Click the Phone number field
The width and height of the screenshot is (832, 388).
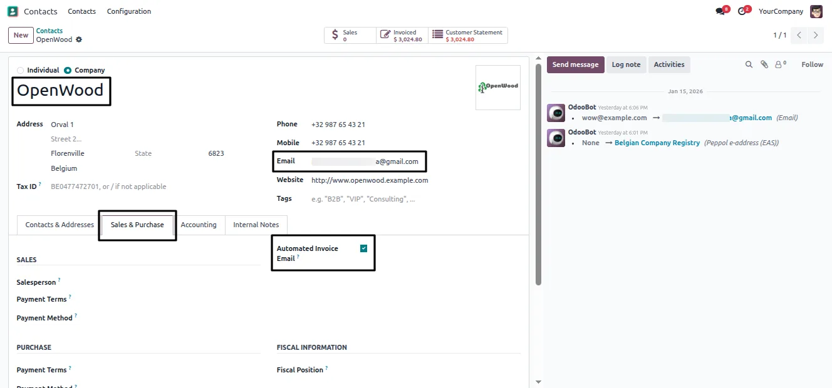tap(415, 125)
